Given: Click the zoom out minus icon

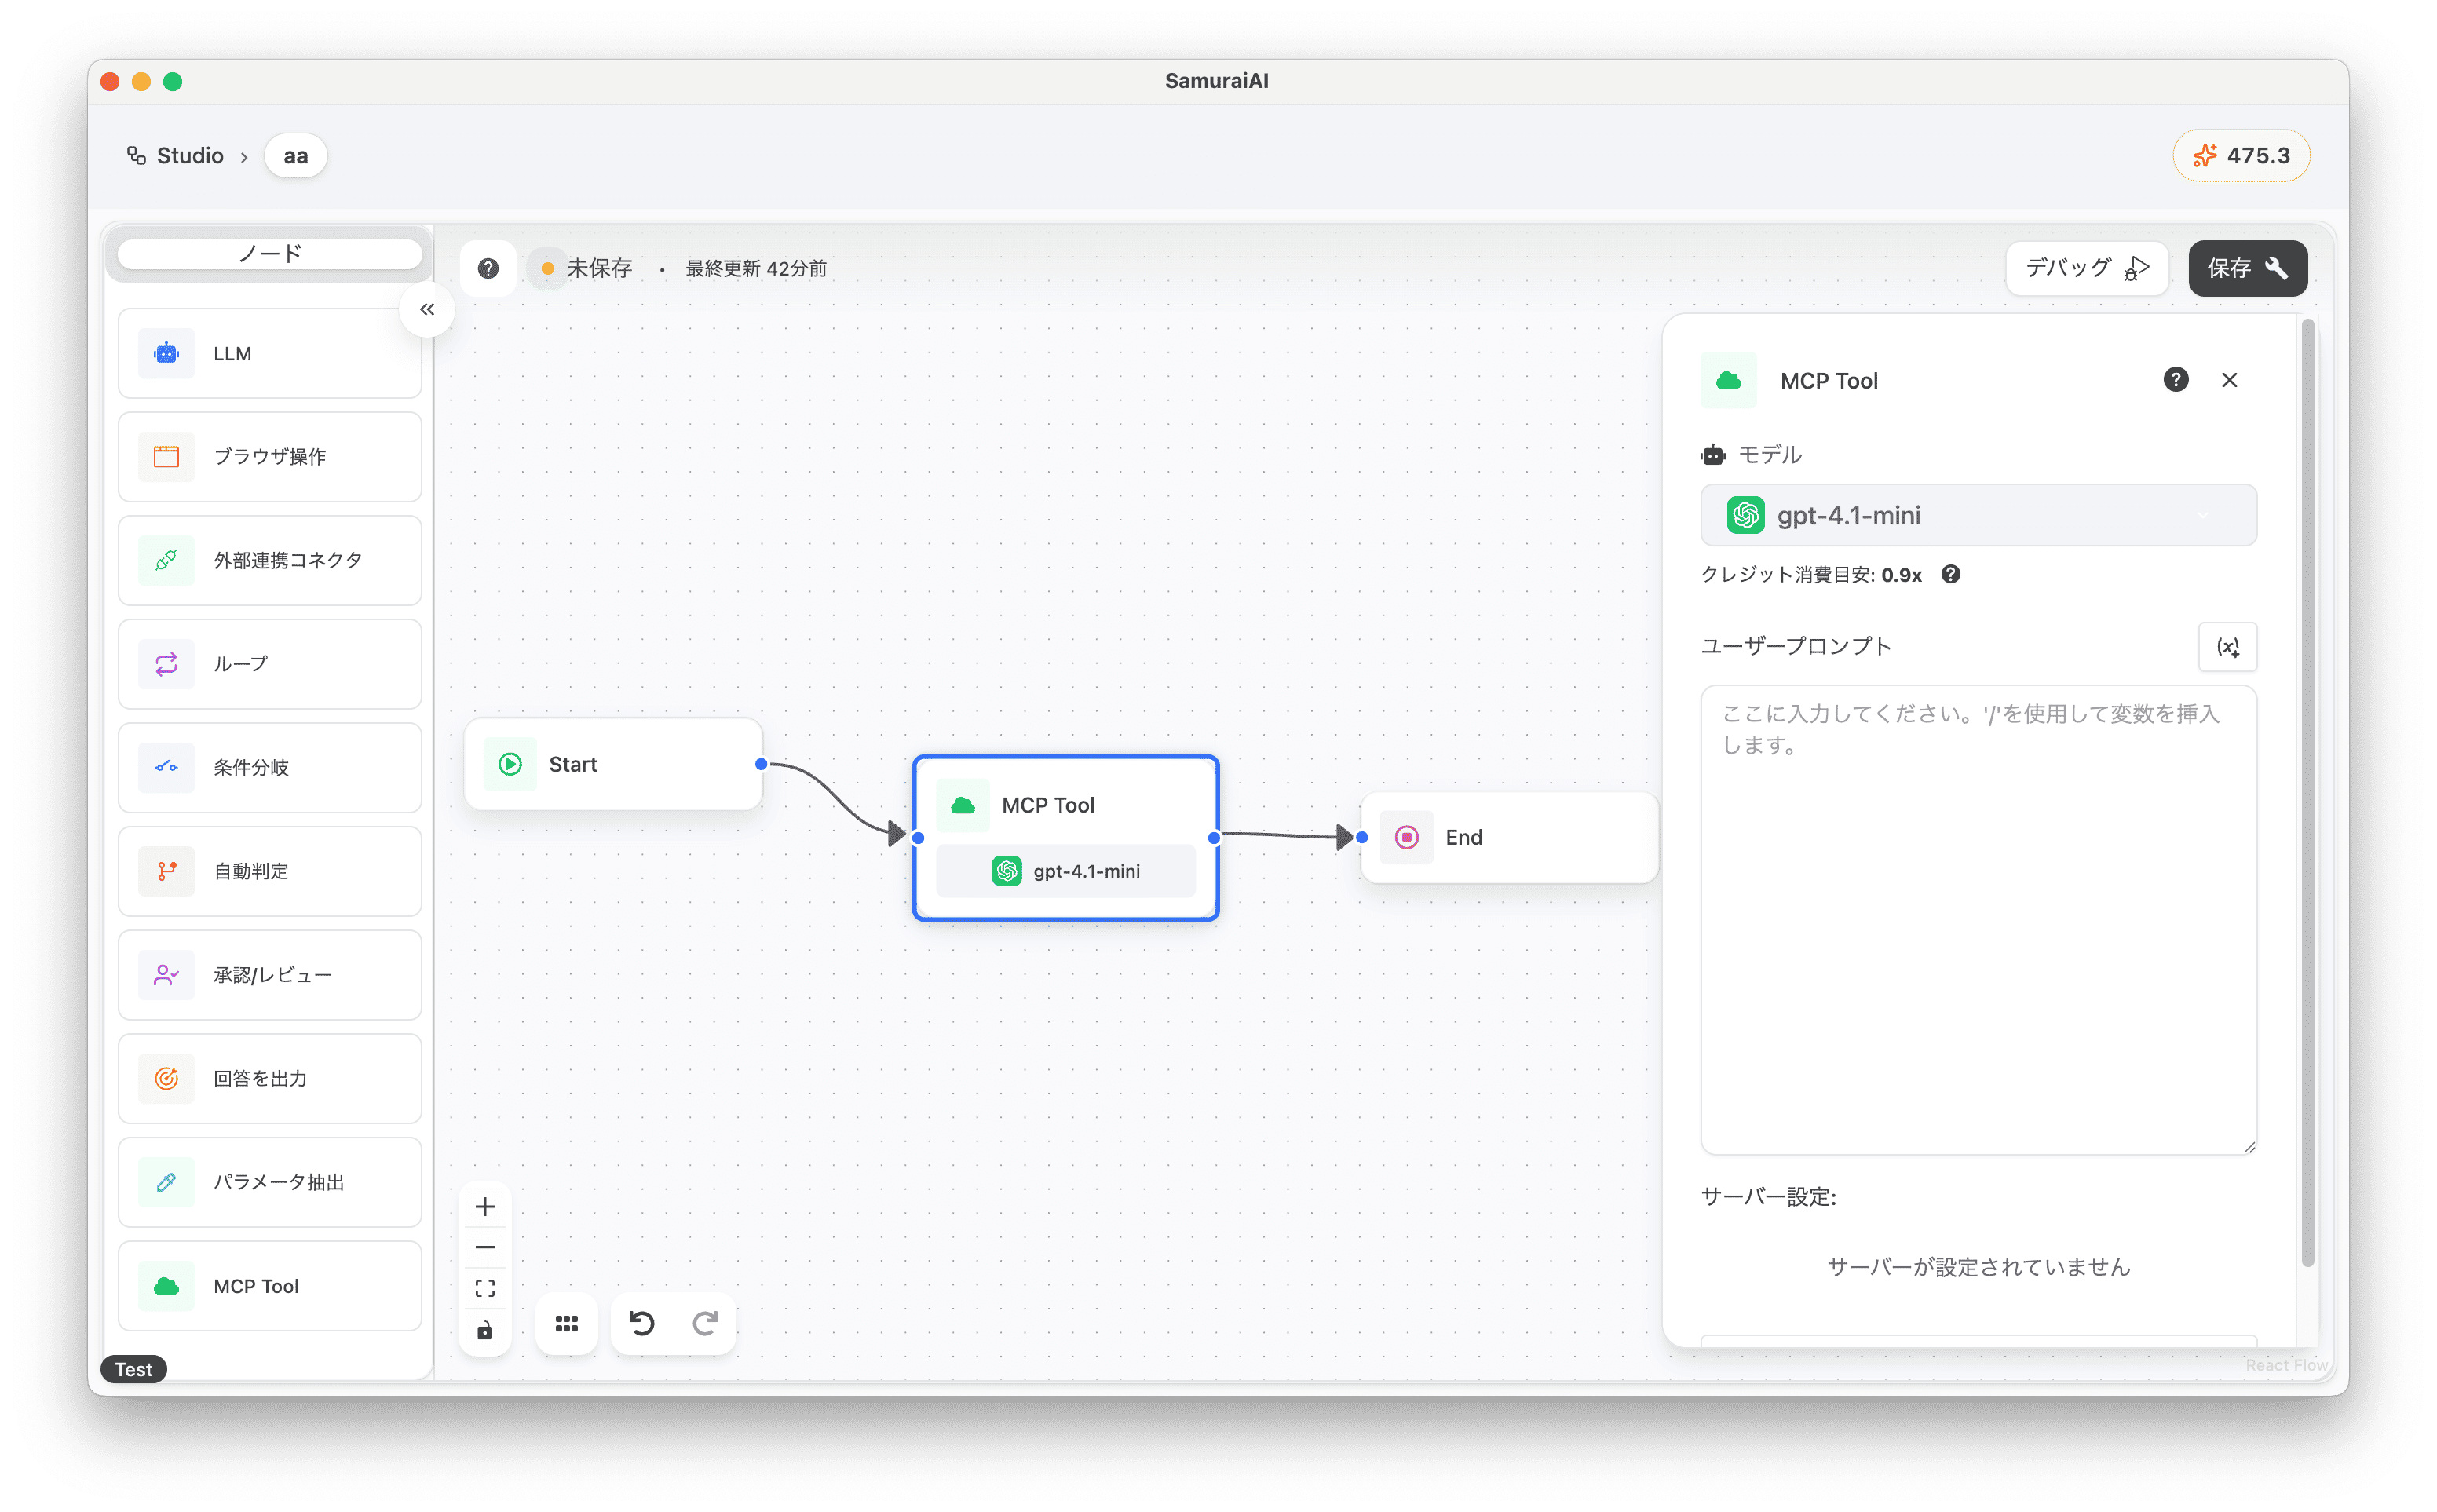Looking at the screenshot, I should [485, 1248].
